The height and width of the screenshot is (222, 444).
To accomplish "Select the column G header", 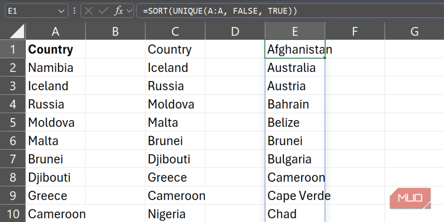I will coord(414,31).
